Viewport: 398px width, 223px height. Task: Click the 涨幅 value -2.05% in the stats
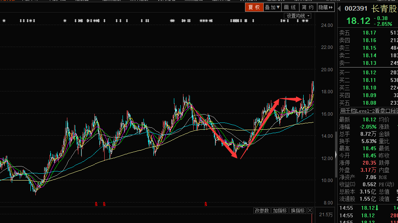[368, 127]
